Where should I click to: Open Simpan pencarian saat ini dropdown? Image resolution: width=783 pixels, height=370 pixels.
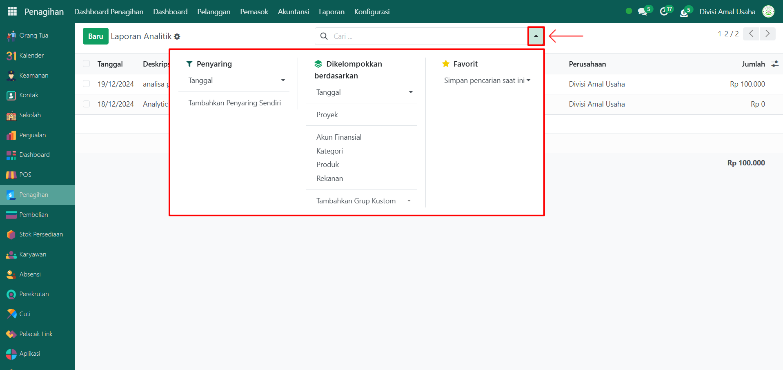tap(487, 80)
